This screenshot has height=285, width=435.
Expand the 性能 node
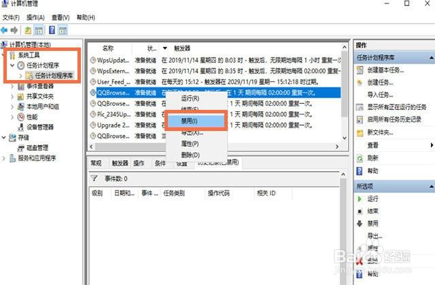tap(12, 117)
